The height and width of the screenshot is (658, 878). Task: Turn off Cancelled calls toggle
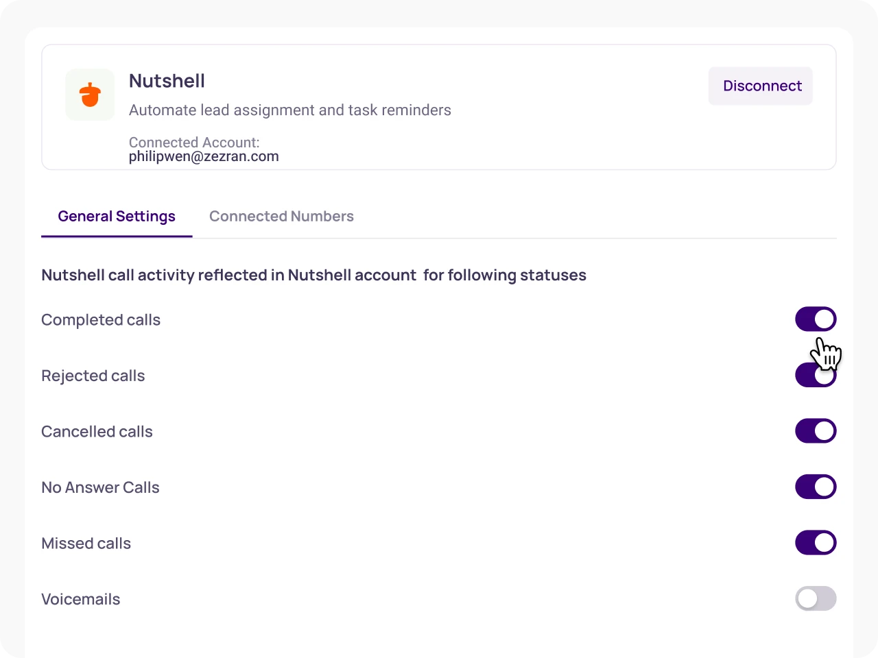coord(816,431)
